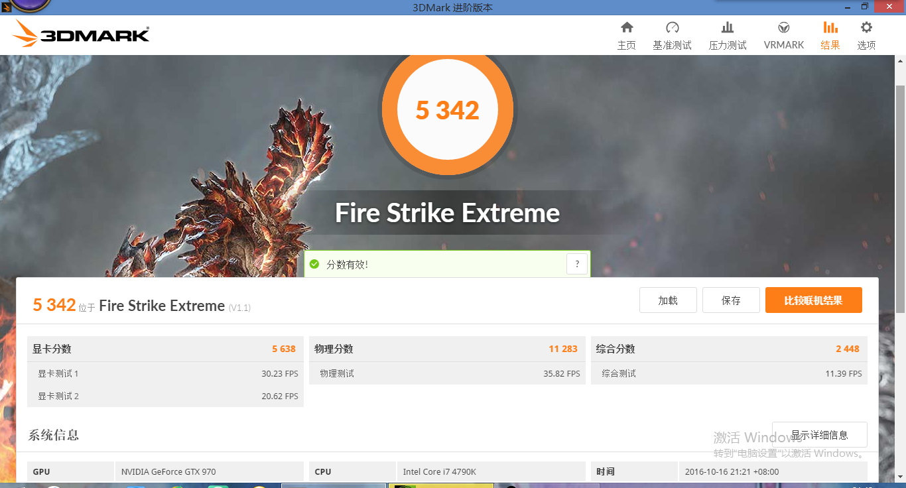Click the green checkmark next to 分数有效!
Viewport: 906px width, 488px height.
[314, 264]
